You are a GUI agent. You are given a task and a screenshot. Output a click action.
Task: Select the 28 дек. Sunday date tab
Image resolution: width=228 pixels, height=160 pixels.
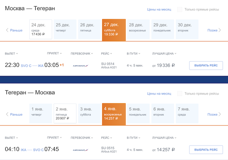coord(138,29)
